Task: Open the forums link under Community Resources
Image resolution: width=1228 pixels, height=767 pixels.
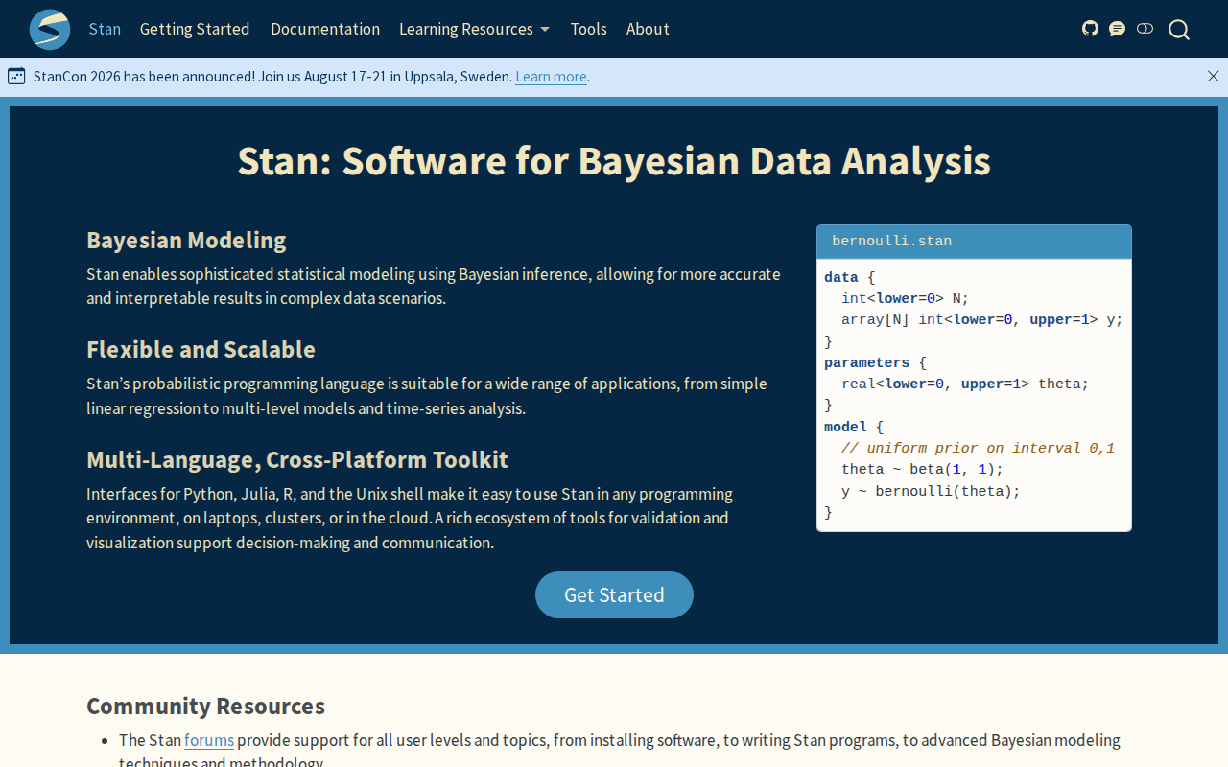Action: click(209, 740)
